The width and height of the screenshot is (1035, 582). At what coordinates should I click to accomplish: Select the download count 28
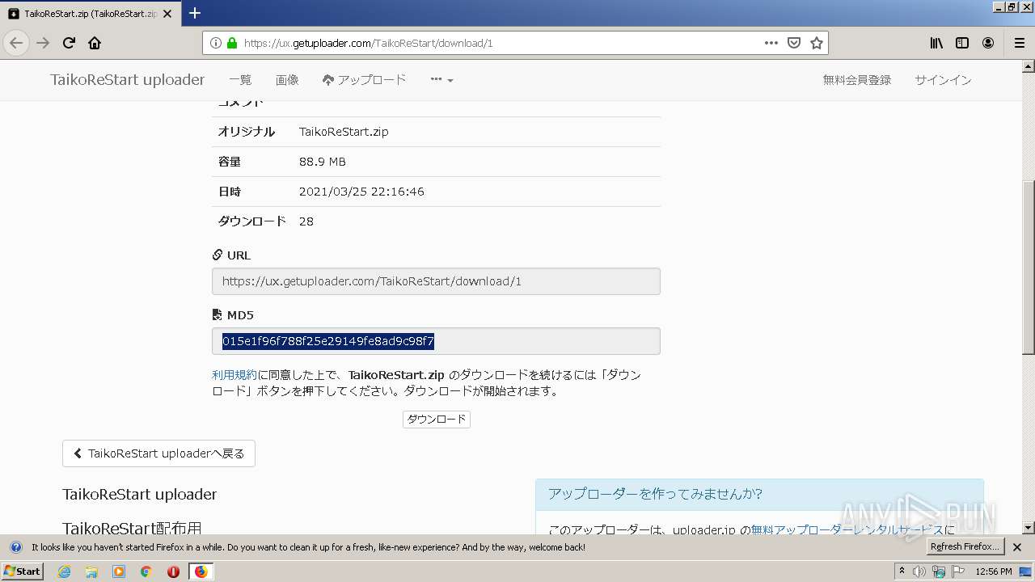pyautogui.click(x=306, y=221)
